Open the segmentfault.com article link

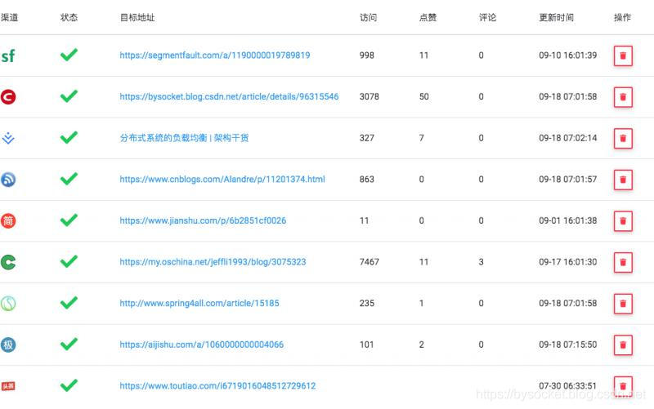[x=215, y=56]
